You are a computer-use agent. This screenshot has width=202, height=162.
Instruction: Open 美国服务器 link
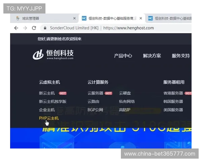point(173,110)
